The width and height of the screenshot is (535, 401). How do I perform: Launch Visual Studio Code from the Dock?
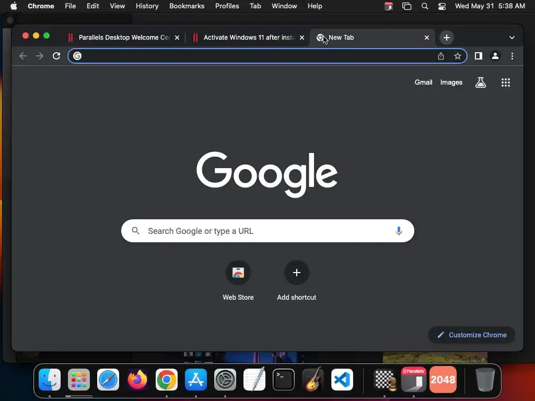(342, 380)
